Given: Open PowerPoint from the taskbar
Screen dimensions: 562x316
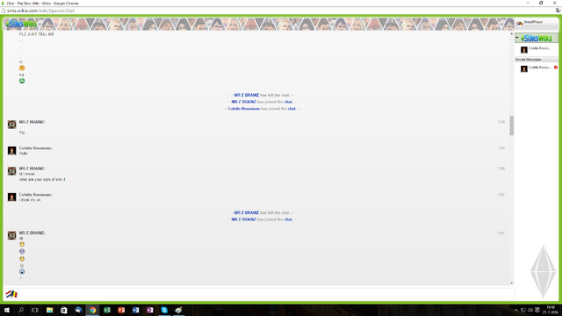Looking at the screenshot, I should point(121,310).
